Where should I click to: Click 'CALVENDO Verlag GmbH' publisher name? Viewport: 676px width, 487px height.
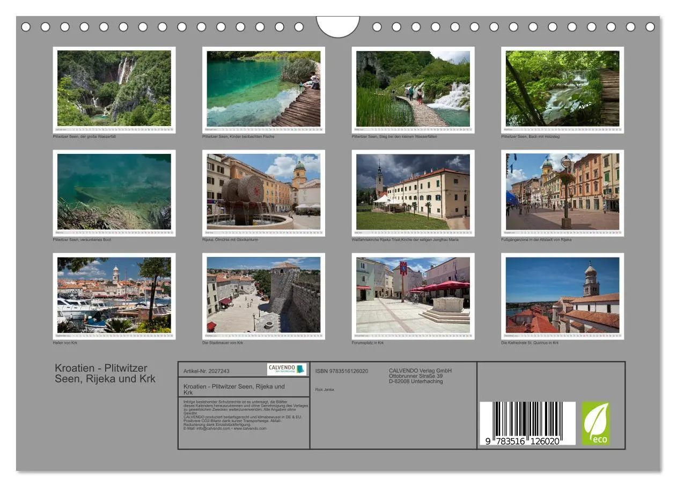[x=420, y=371]
